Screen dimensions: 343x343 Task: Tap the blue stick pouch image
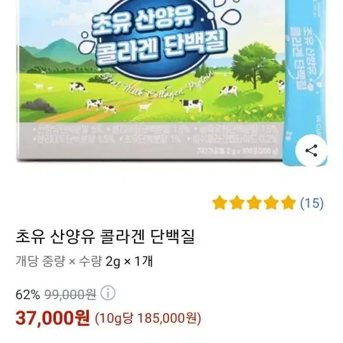305,82
